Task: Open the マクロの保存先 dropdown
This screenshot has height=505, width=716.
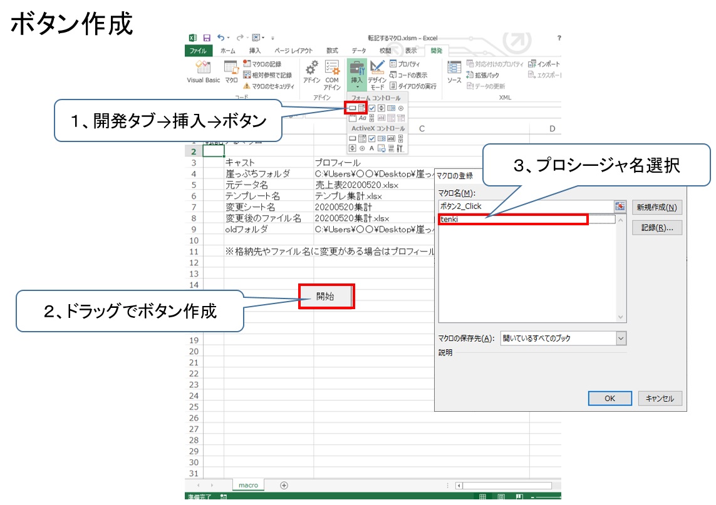Action: coord(620,338)
